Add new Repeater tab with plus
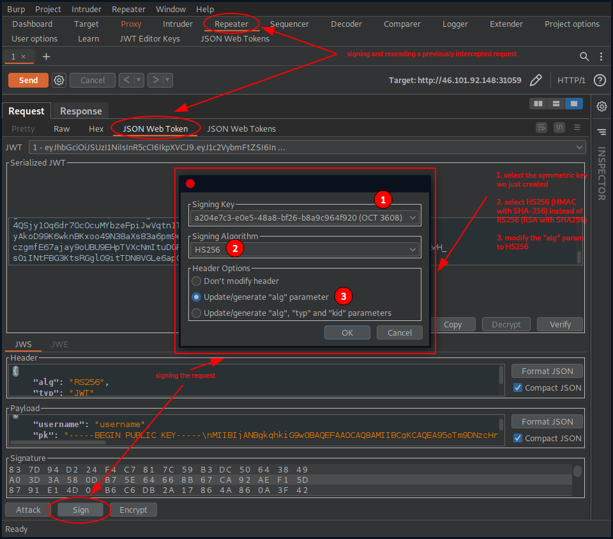This screenshot has width=613, height=539. pyautogui.click(x=46, y=56)
